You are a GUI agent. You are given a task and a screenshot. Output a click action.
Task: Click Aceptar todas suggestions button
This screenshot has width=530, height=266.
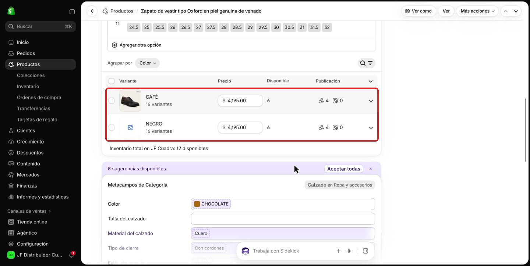tap(344, 169)
